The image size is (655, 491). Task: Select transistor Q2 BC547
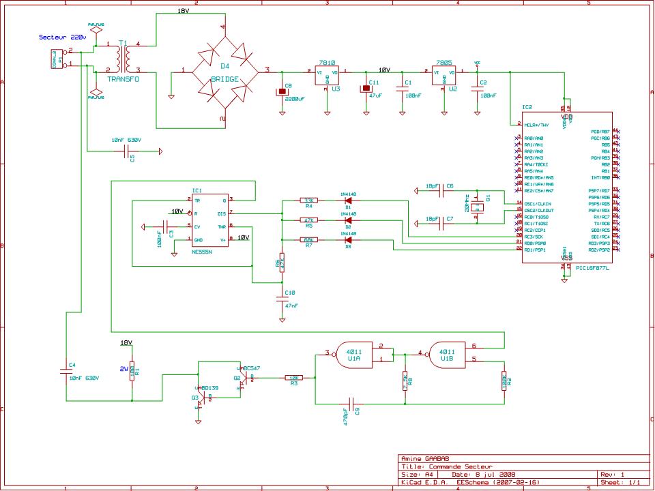[x=244, y=377]
